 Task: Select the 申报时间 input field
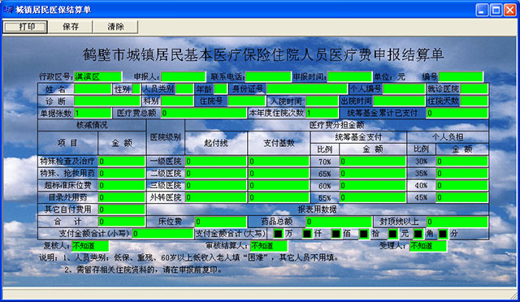[349, 76]
